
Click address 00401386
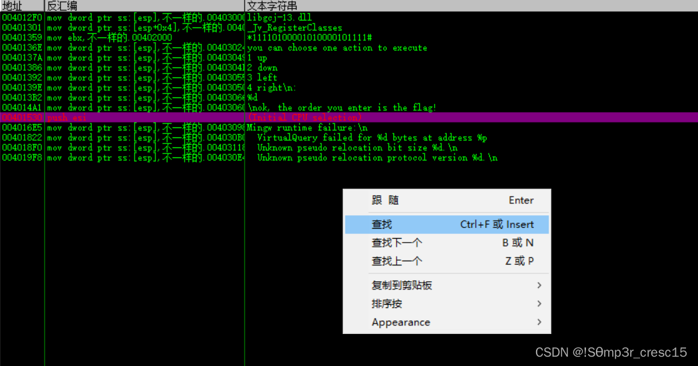22,68
